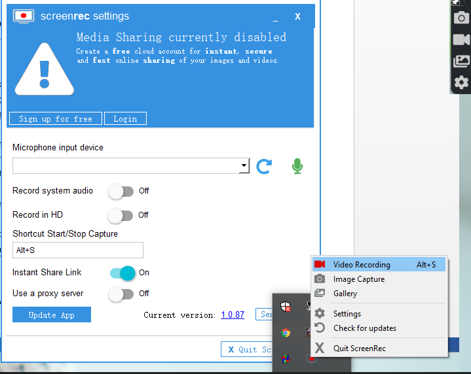Choose Video Recording in the tray menu
The image size is (471, 374).
click(x=379, y=265)
